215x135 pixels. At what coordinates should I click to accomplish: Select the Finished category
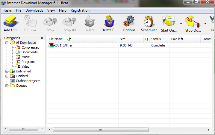pyautogui.click(x=22, y=76)
